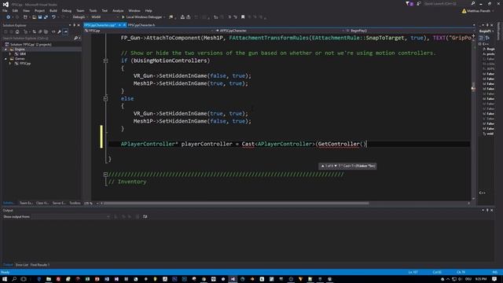Viewport: 503px width, 283px height.
Task: Collapse the if bUsingMotionControllers block
Action: (105, 61)
